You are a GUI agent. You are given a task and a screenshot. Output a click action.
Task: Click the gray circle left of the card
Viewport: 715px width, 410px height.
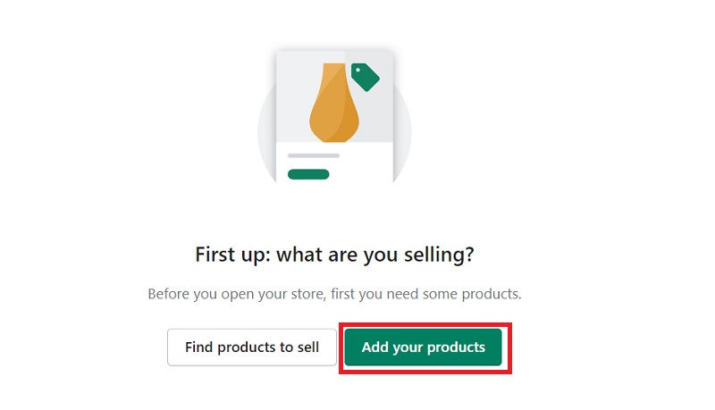click(x=267, y=134)
